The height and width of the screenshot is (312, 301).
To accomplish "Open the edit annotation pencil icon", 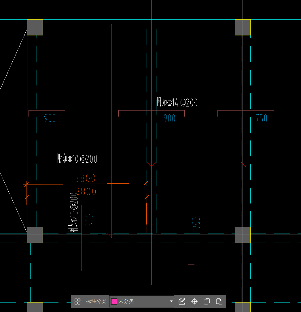I will pyautogui.click(x=182, y=301).
